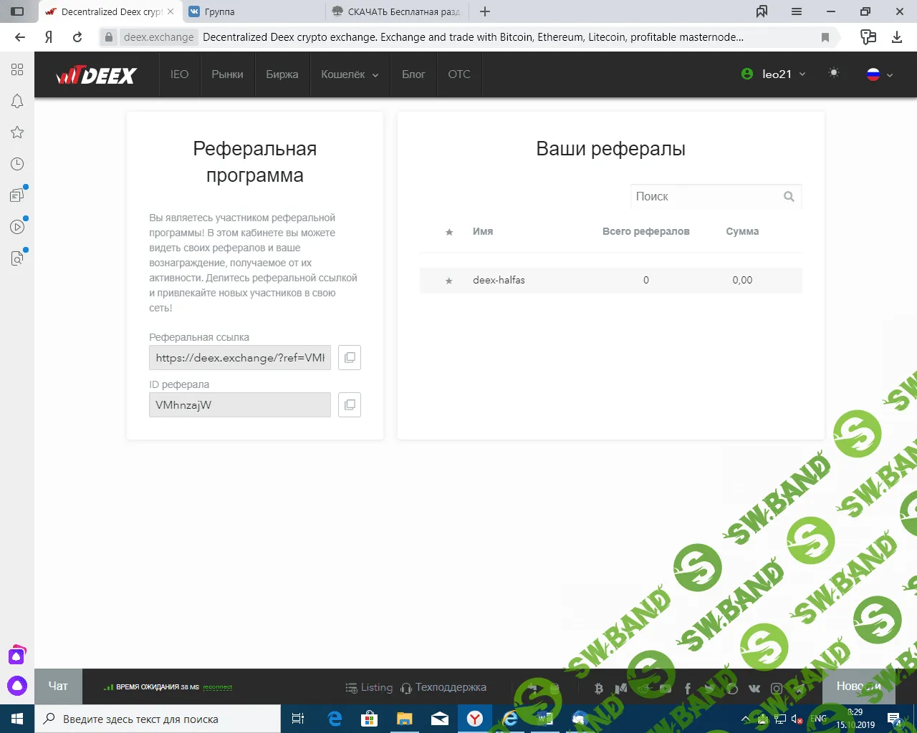Reload the page with refresh icon
This screenshot has height=733, width=917.
coord(77,37)
